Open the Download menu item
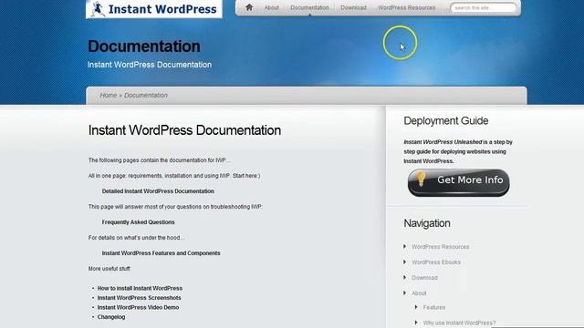This screenshot has height=328, width=584. point(353,7)
